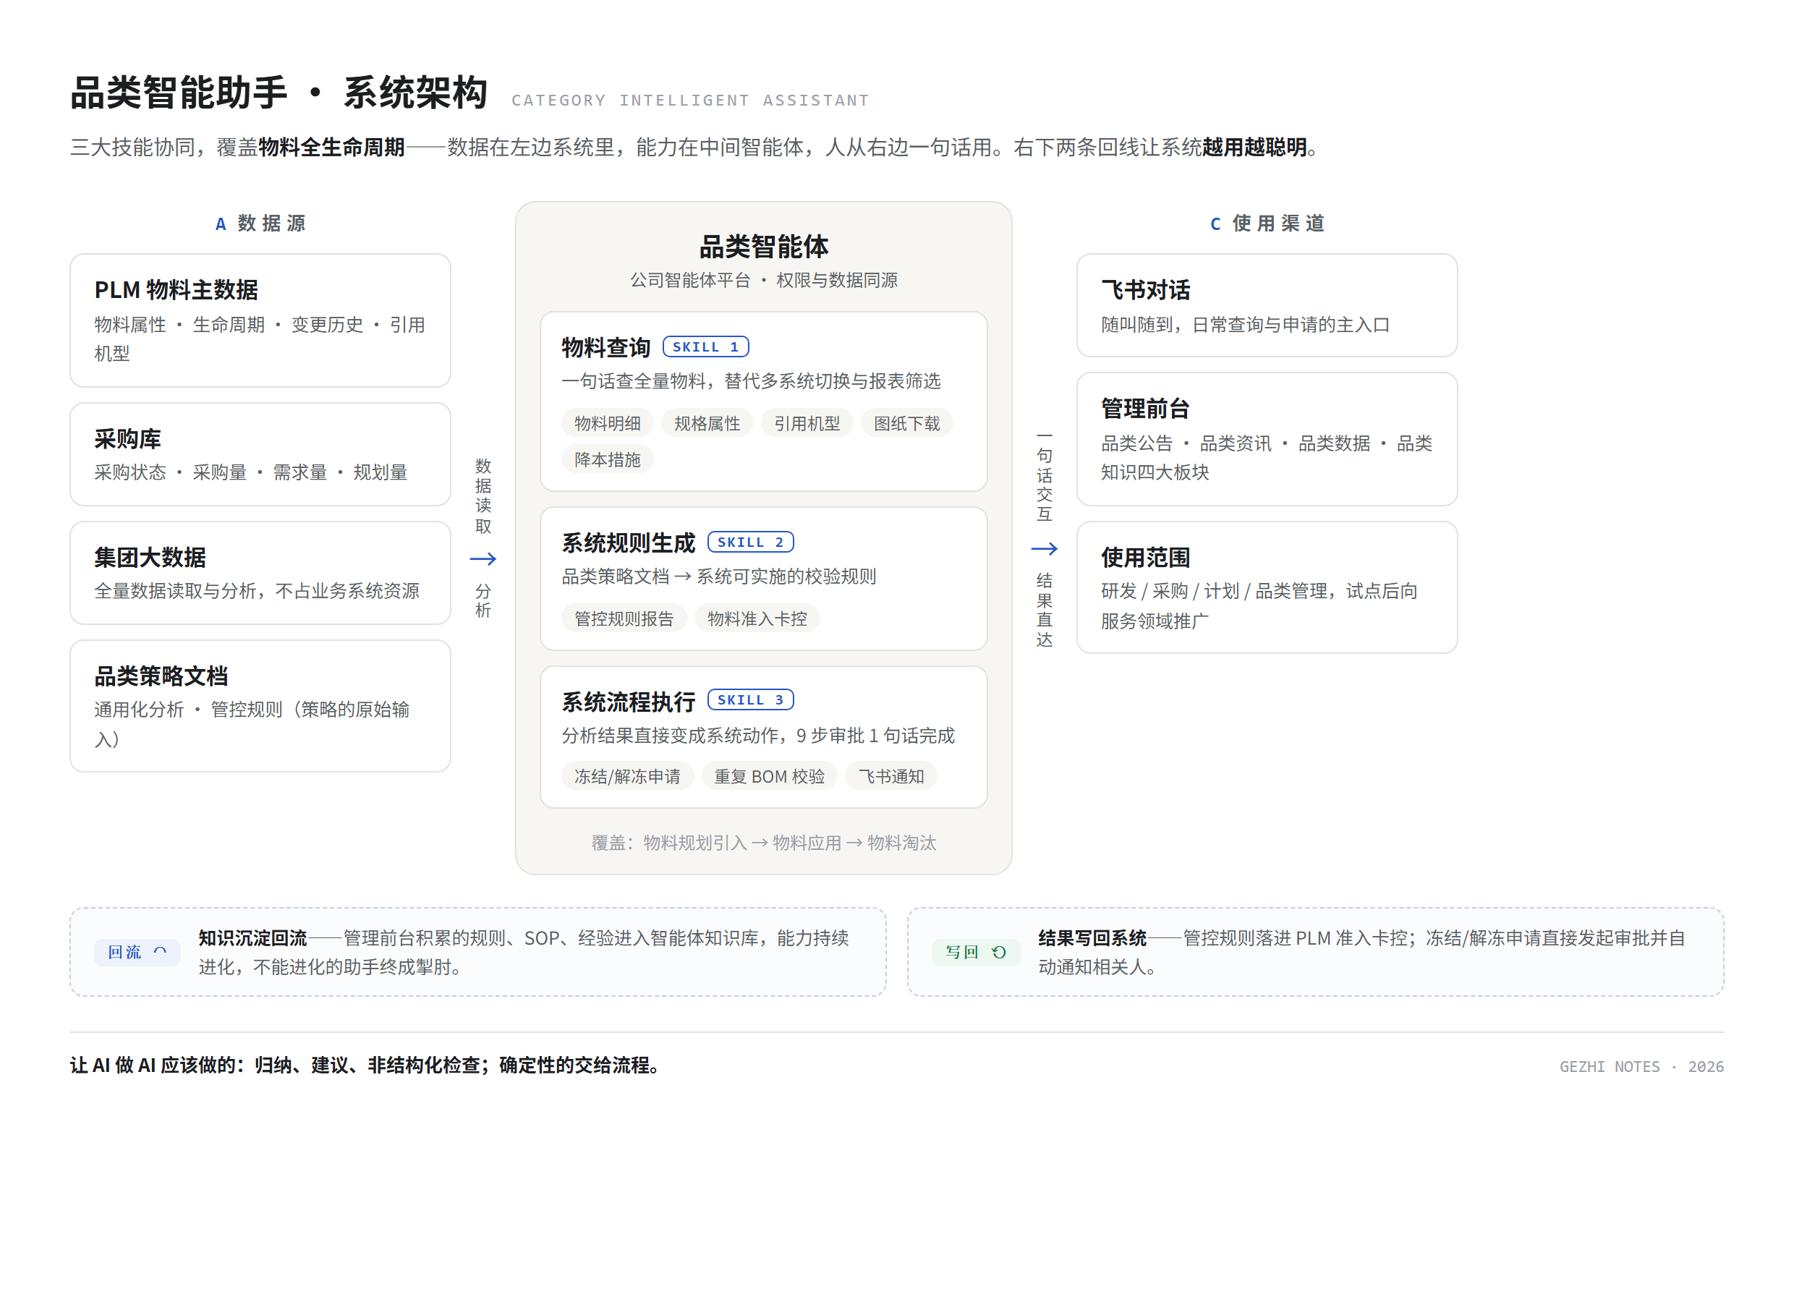
Task: Open the 管理前台 card
Action: point(1267,439)
